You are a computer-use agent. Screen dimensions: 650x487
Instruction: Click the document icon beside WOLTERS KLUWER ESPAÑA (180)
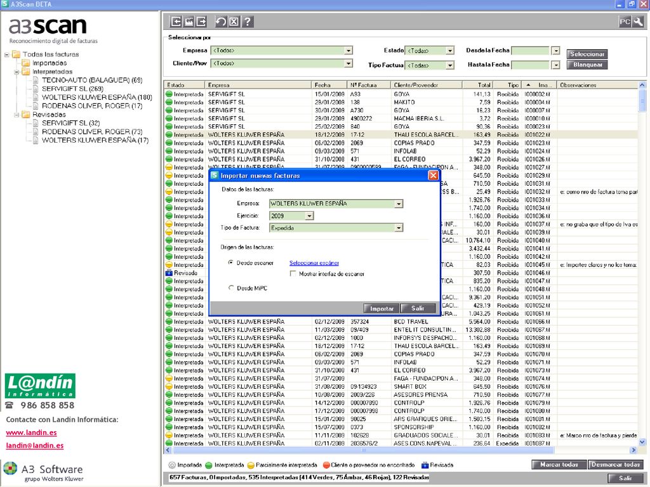coord(36,97)
